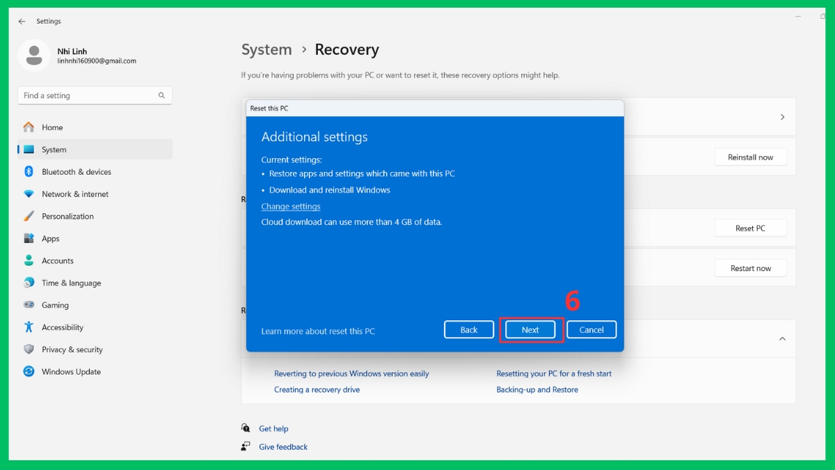Expand the top recovery option chevron
The height and width of the screenshot is (470, 835).
782,116
